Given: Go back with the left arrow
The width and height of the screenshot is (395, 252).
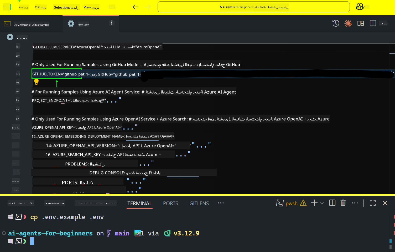Looking at the screenshot, I should tap(136, 7).
